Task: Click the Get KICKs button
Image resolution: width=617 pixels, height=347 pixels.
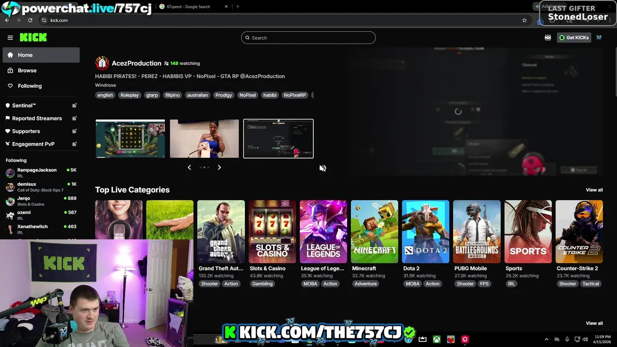Action: [574, 38]
